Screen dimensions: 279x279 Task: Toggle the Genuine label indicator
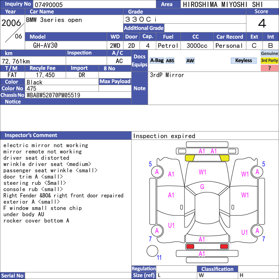[x=269, y=53]
